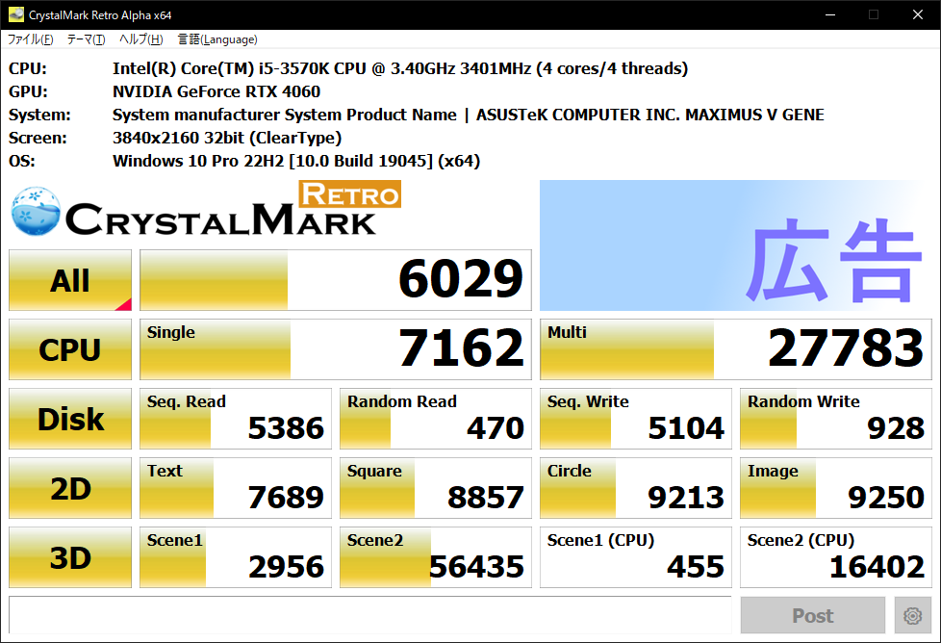Click the GPU info NVIDIA GeForce RTX 4060
Viewport: 941px width, 643px height.
[x=216, y=91]
